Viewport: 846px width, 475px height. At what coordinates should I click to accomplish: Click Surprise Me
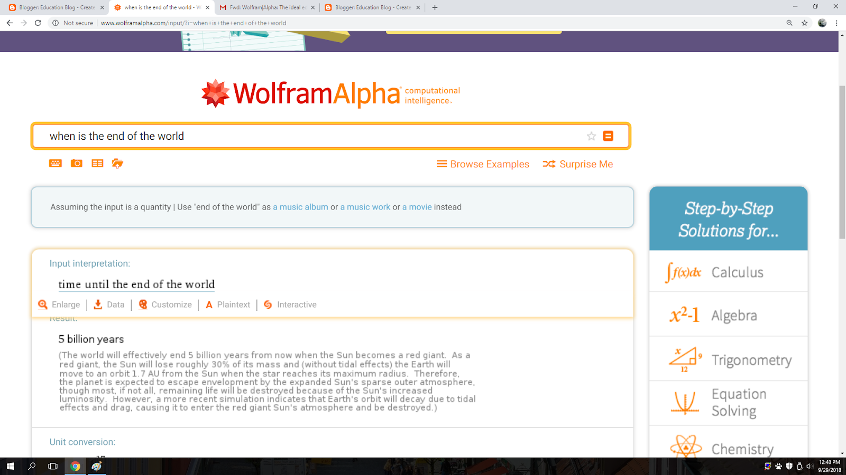(x=578, y=164)
